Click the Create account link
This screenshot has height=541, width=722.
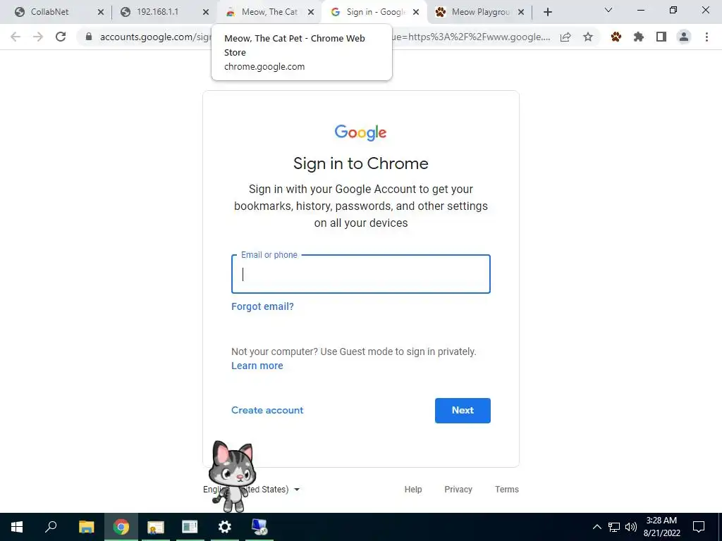[x=267, y=411]
